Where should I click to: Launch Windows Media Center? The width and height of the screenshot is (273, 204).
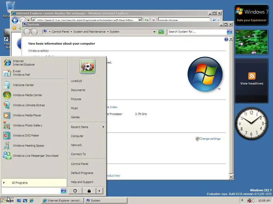[x=34, y=95]
